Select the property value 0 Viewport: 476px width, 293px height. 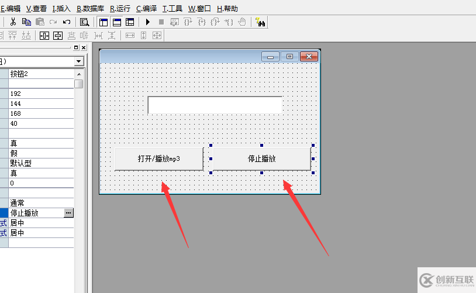[41, 183]
